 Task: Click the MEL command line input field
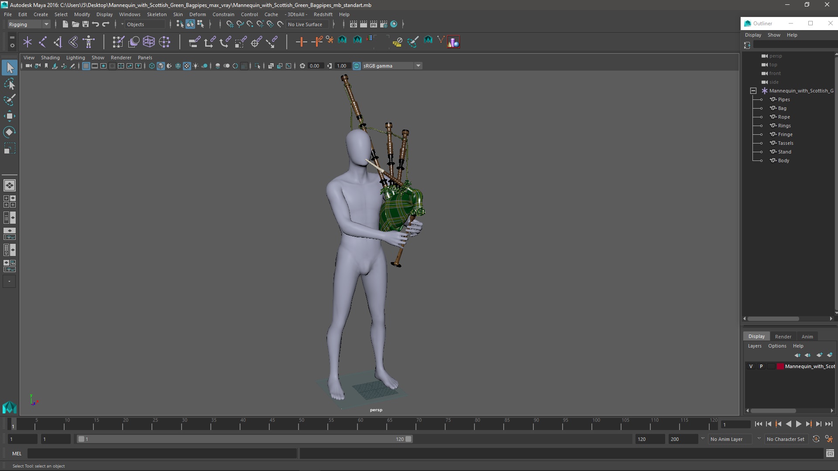(161, 454)
